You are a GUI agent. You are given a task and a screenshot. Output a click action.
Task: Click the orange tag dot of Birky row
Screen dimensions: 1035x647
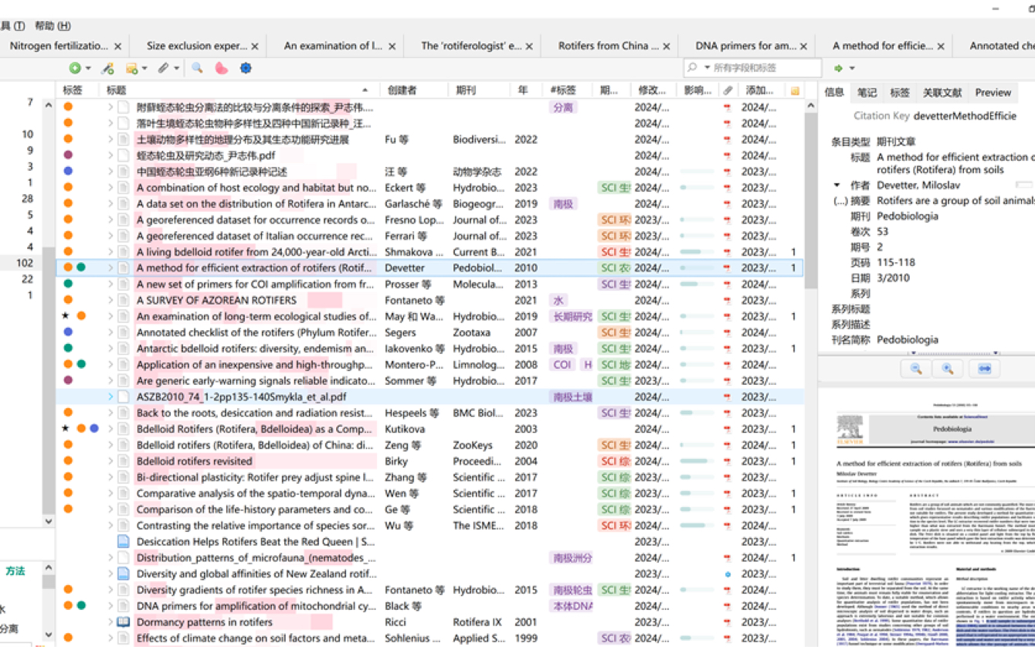point(68,461)
